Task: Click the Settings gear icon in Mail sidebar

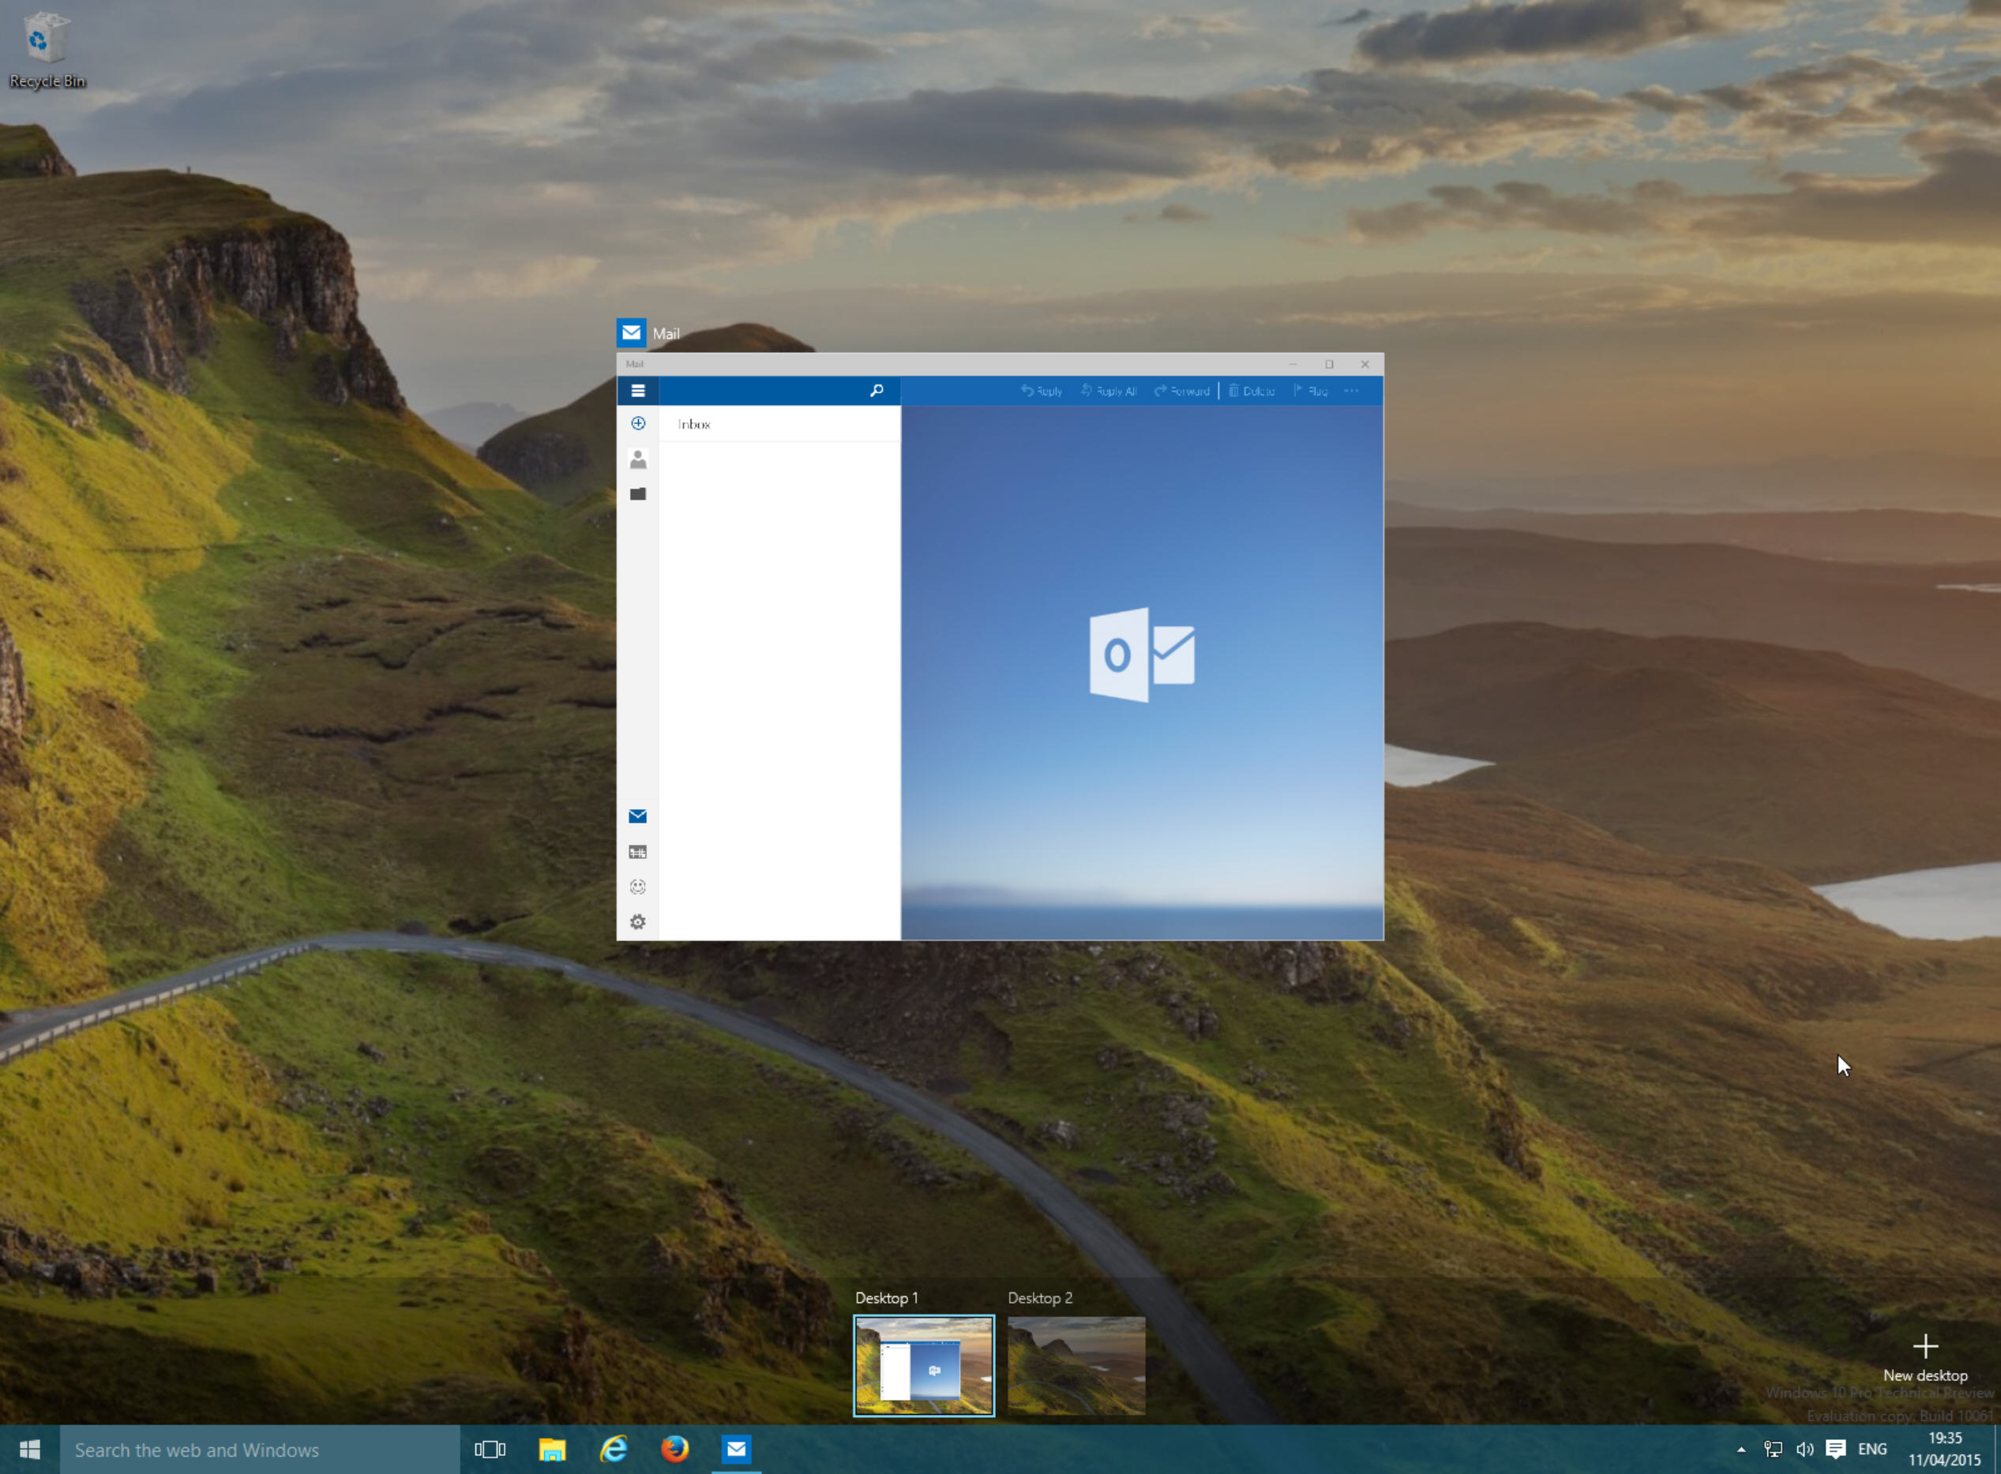Action: pyautogui.click(x=639, y=923)
